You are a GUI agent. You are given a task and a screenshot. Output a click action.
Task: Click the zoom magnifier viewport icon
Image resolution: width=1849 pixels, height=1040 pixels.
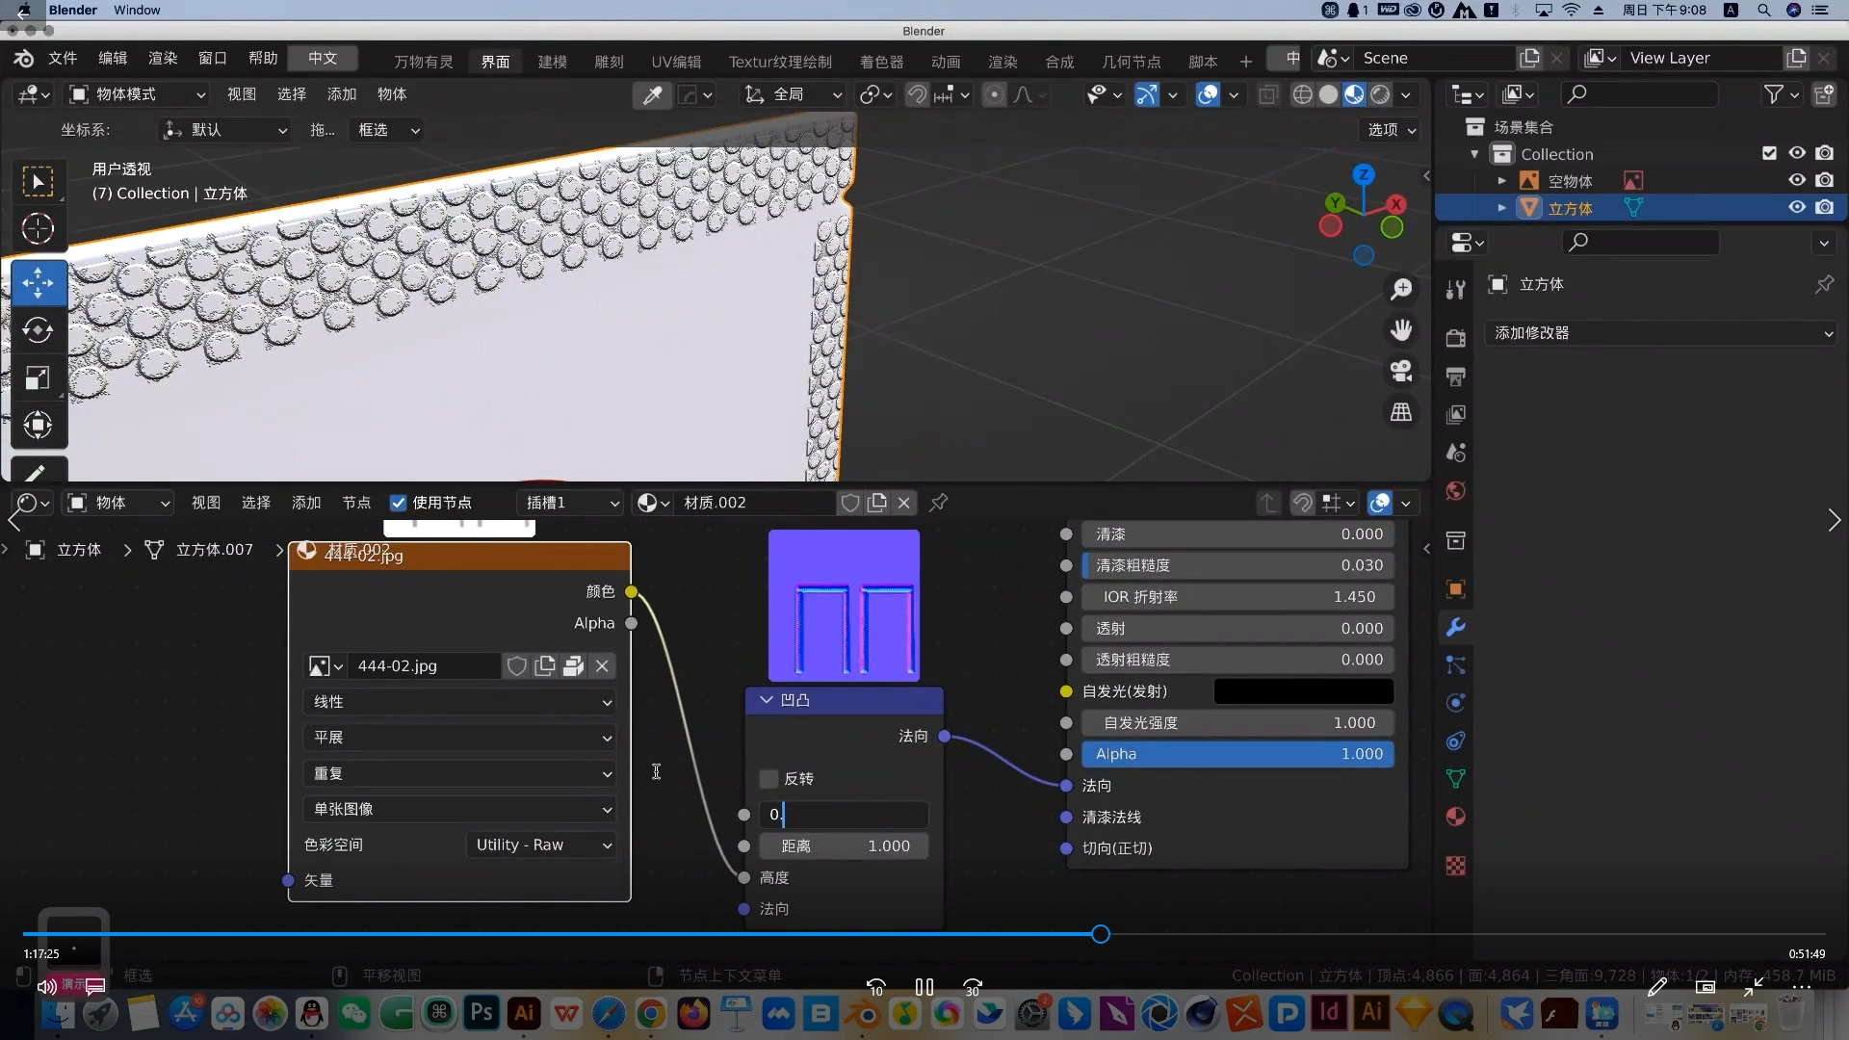pos(1401,289)
